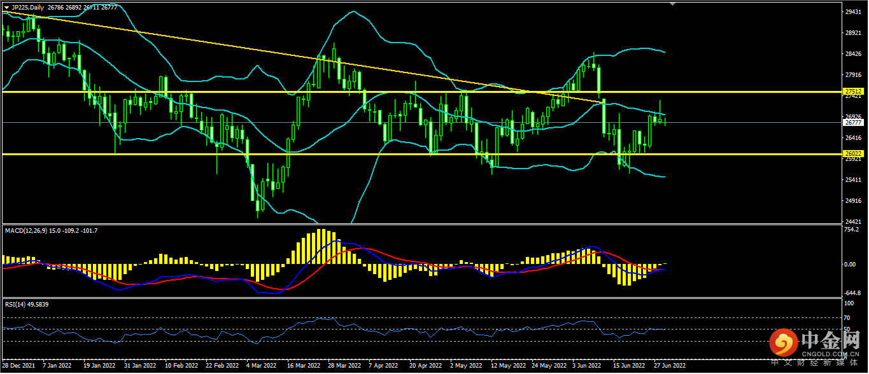Click the 70 level on RSI scale
Screen dimensions: 869x374
tap(847, 317)
